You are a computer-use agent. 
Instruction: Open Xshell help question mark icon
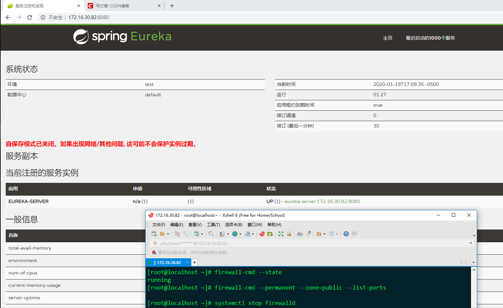[x=346, y=234]
